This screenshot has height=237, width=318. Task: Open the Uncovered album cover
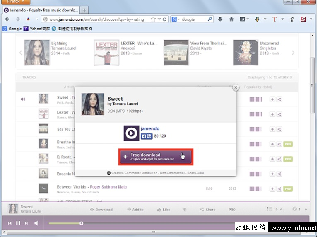coord(246,53)
